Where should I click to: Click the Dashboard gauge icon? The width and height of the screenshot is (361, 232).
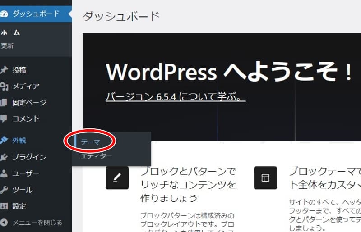[4, 14]
